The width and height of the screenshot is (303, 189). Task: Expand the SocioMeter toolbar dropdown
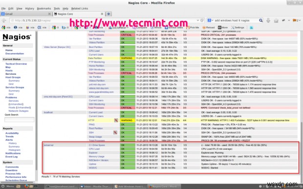click(x=128, y=28)
